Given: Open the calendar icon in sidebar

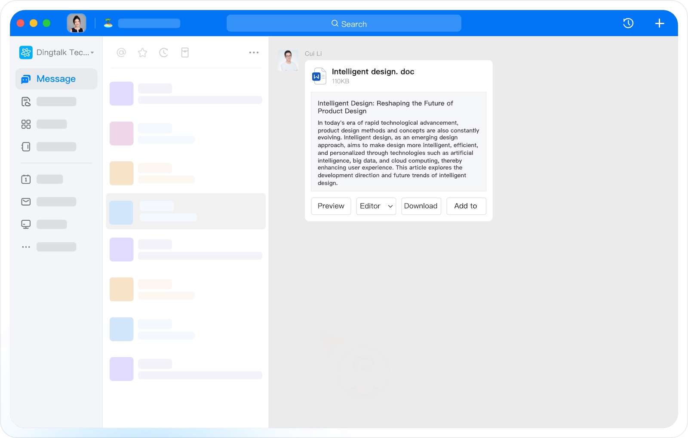Looking at the screenshot, I should pos(26,179).
